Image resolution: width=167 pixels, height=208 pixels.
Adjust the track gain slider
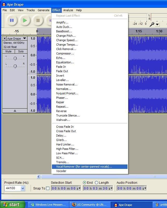15,58
